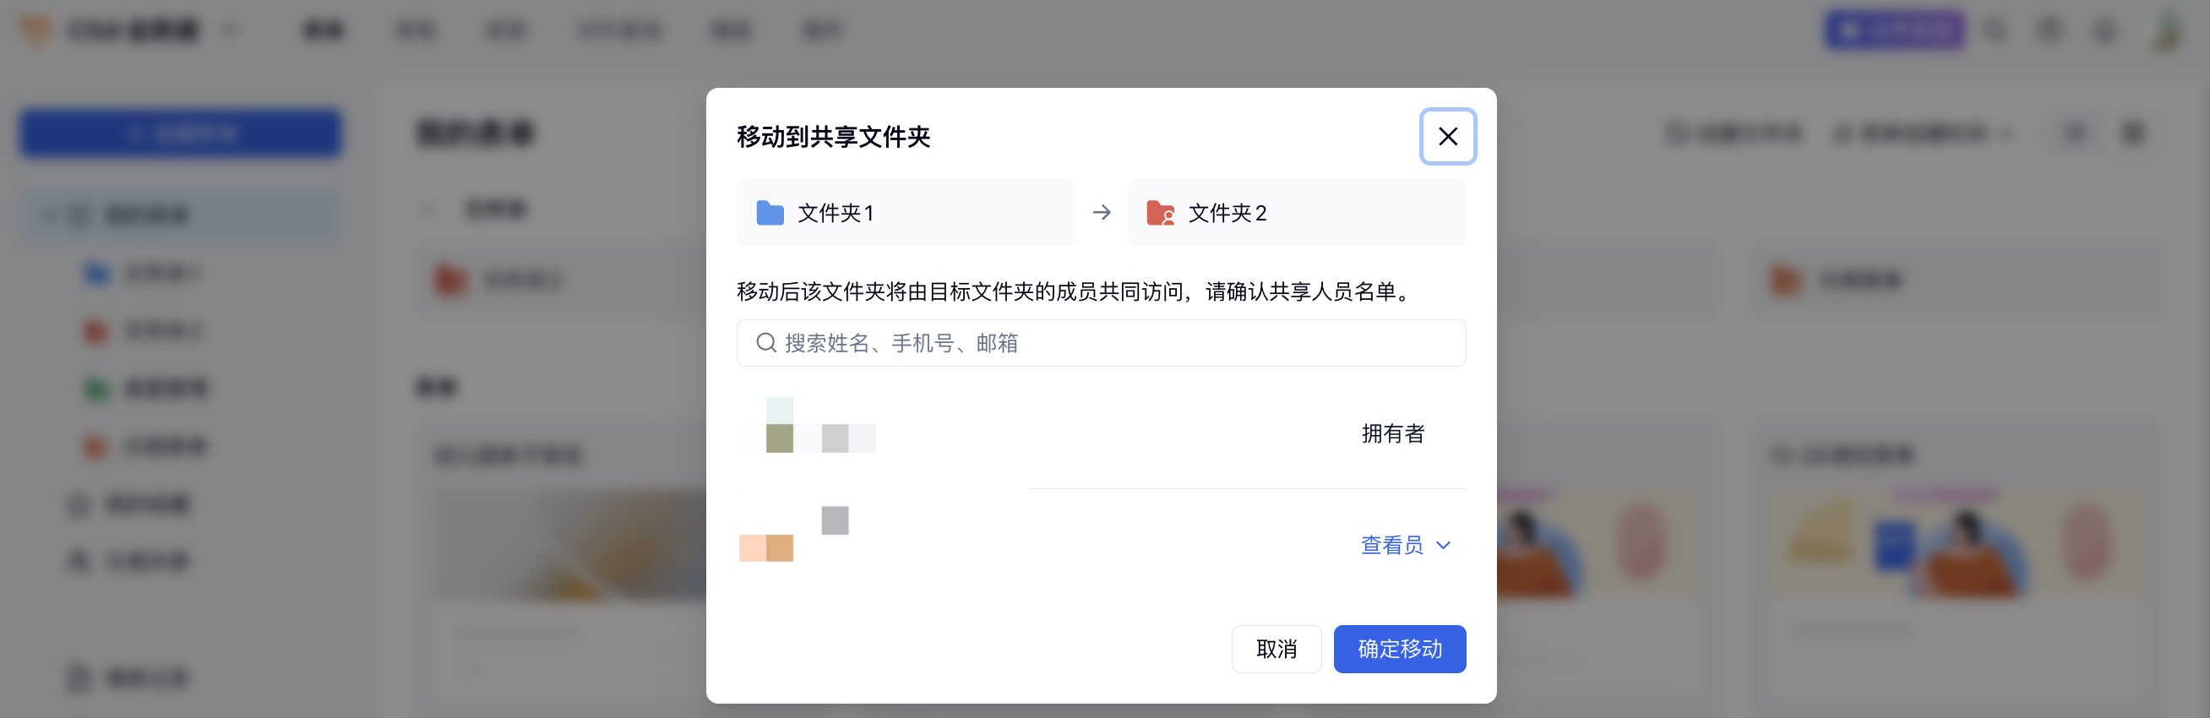Click the magnifier icon in the member search box
Screen dimensions: 2210x718
pos(765,343)
